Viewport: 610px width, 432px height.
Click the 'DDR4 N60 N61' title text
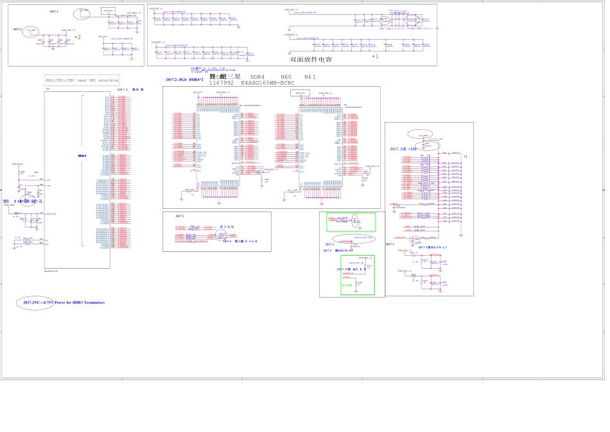(283, 76)
